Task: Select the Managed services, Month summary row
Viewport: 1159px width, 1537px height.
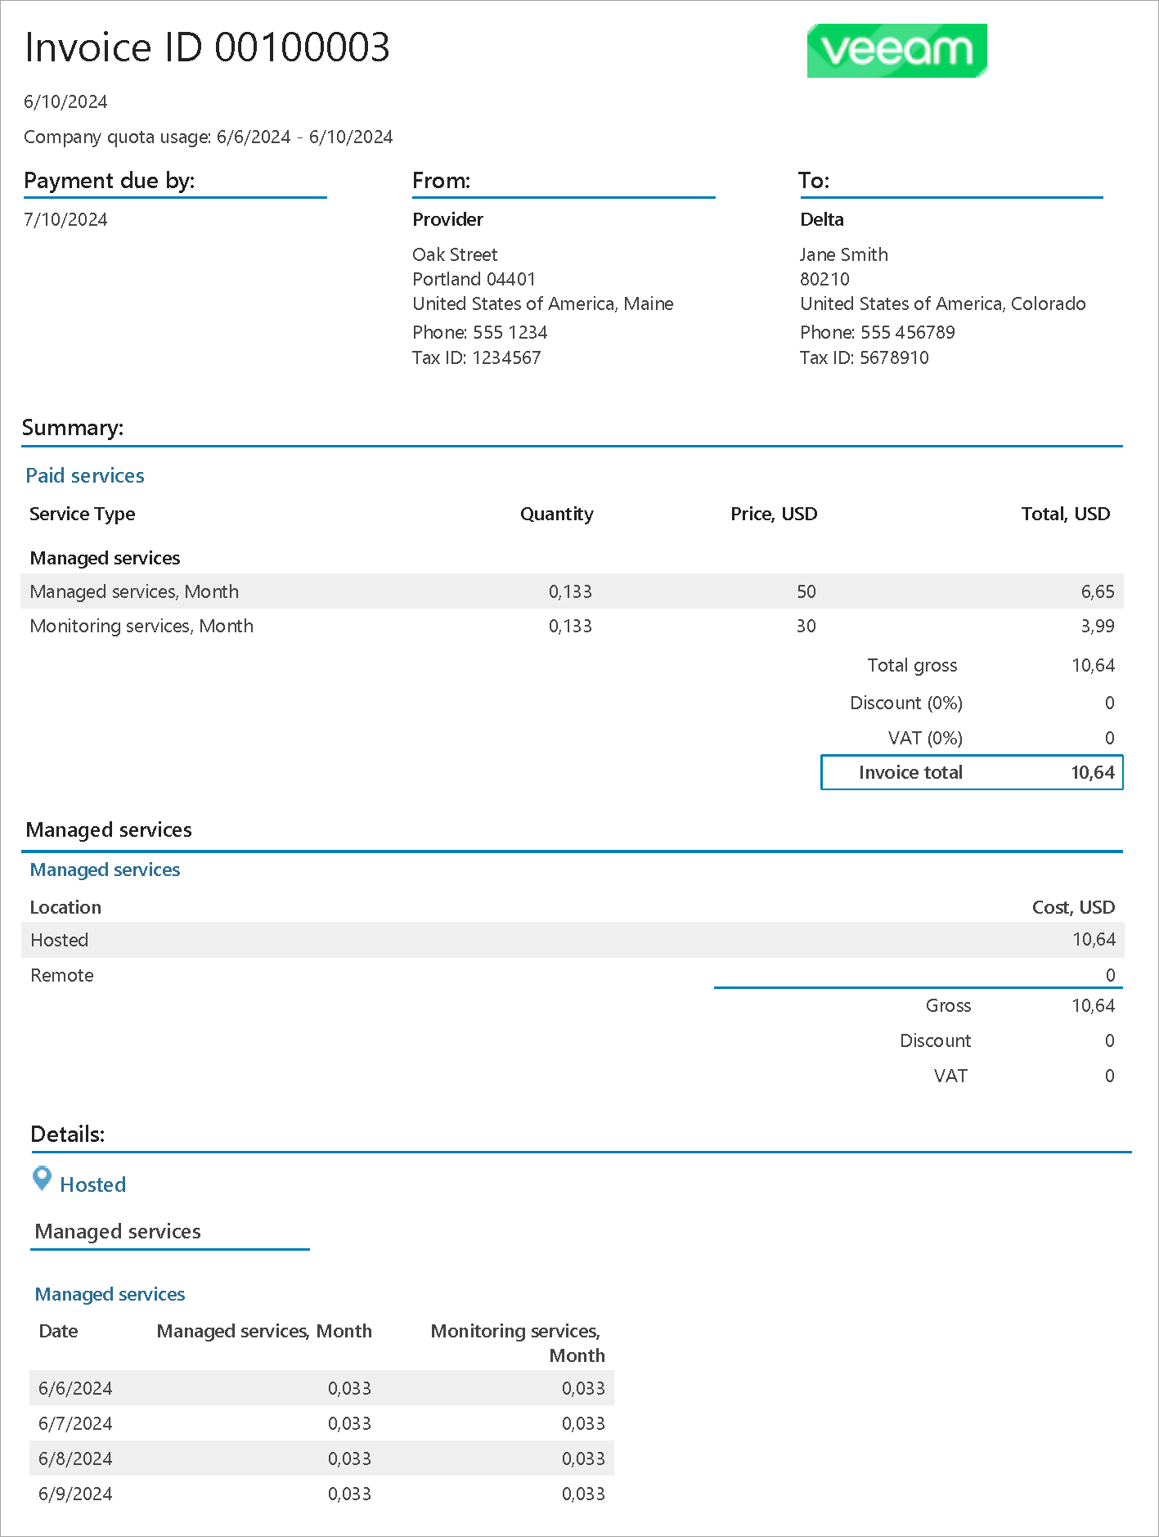Action: tap(571, 591)
